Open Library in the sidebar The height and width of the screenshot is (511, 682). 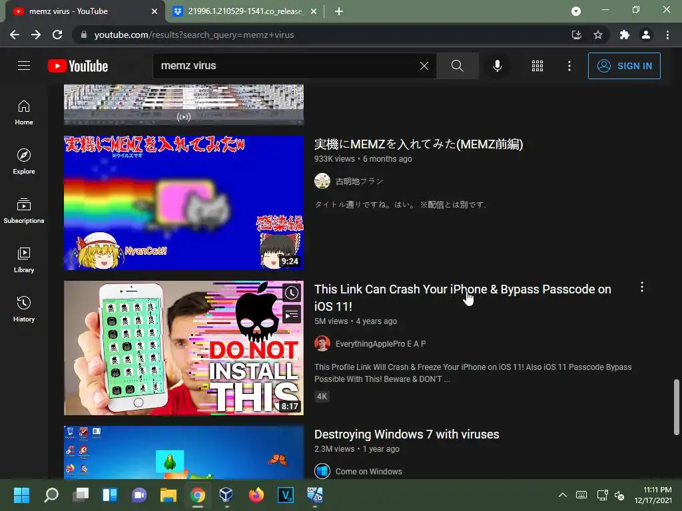point(24,259)
